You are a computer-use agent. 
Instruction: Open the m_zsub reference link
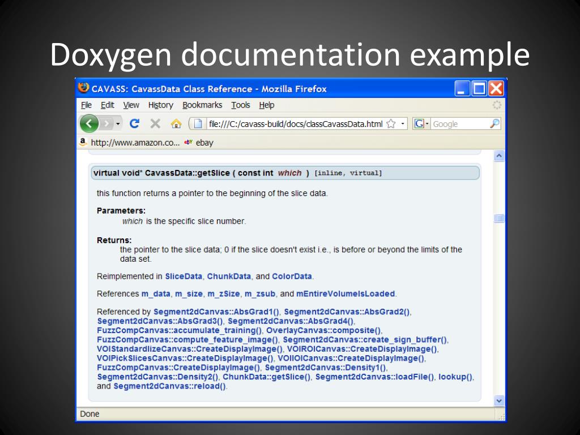click(260, 294)
